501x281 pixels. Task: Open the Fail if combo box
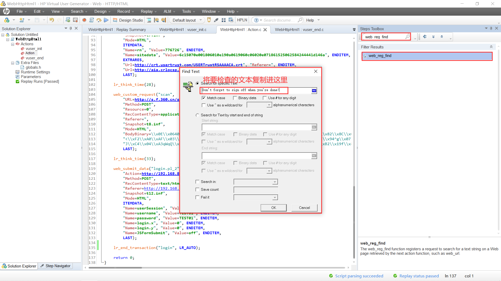(256, 197)
